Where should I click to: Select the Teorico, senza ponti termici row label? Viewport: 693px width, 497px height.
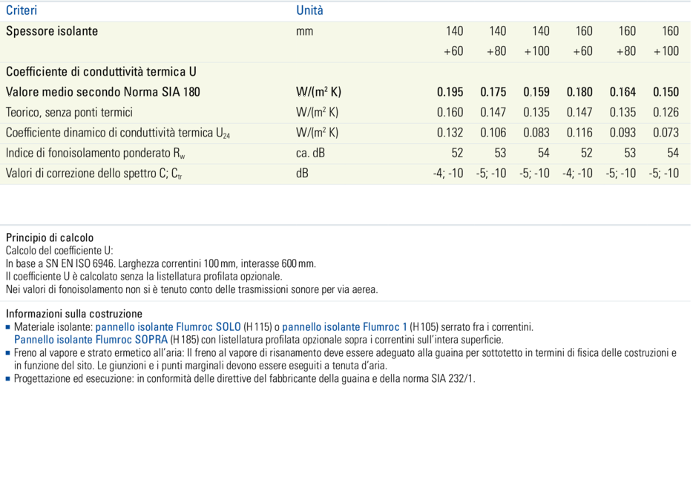[x=70, y=113]
